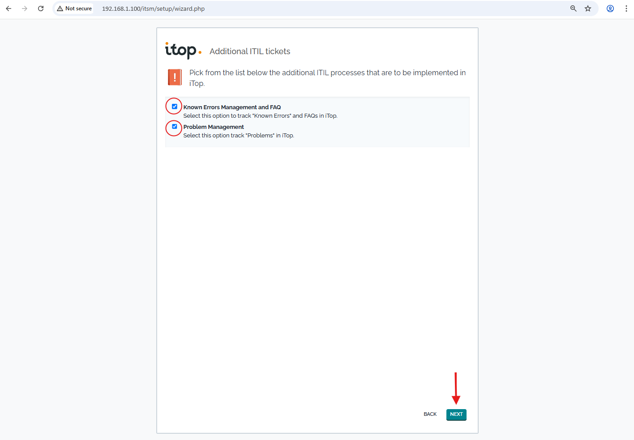
Task: Click the iTop logo
Action: click(183, 50)
